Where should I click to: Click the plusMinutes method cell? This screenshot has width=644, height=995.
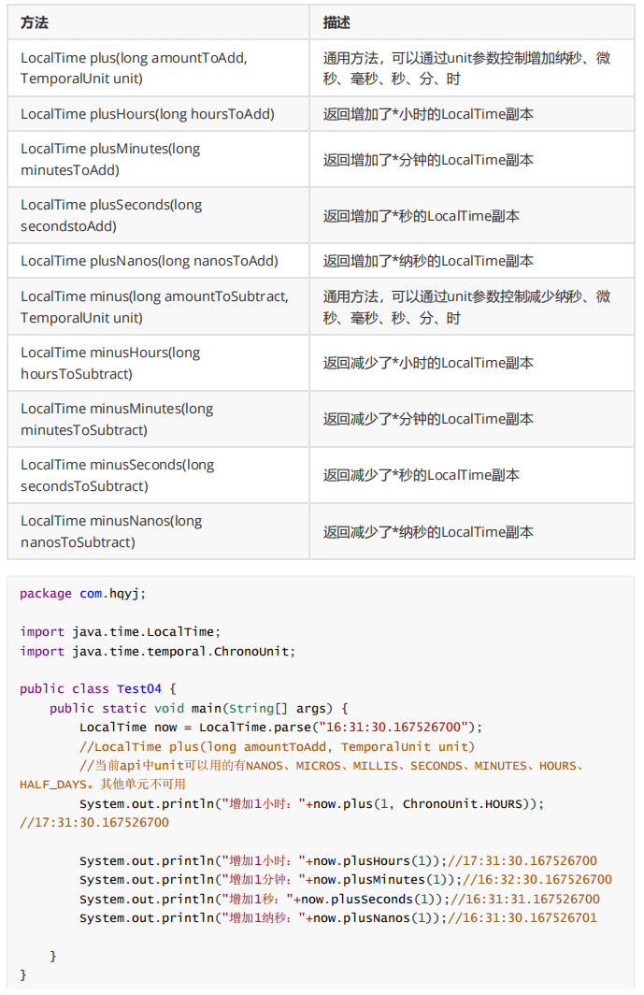pyautogui.click(x=110, y=159)
